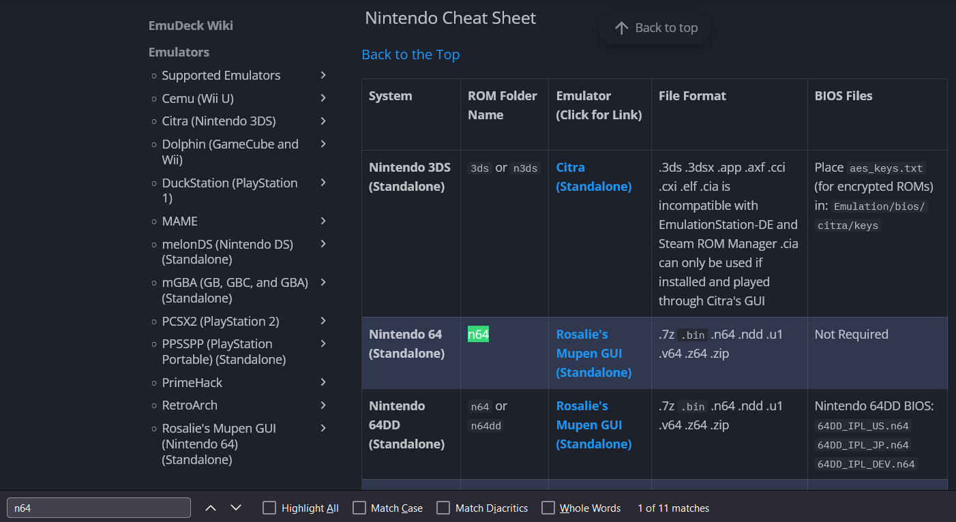Viewport: 956px width, 522px height.
Task: Open melonDS (Nintendo DS) sidebar entry
Action: pos(228,251)
